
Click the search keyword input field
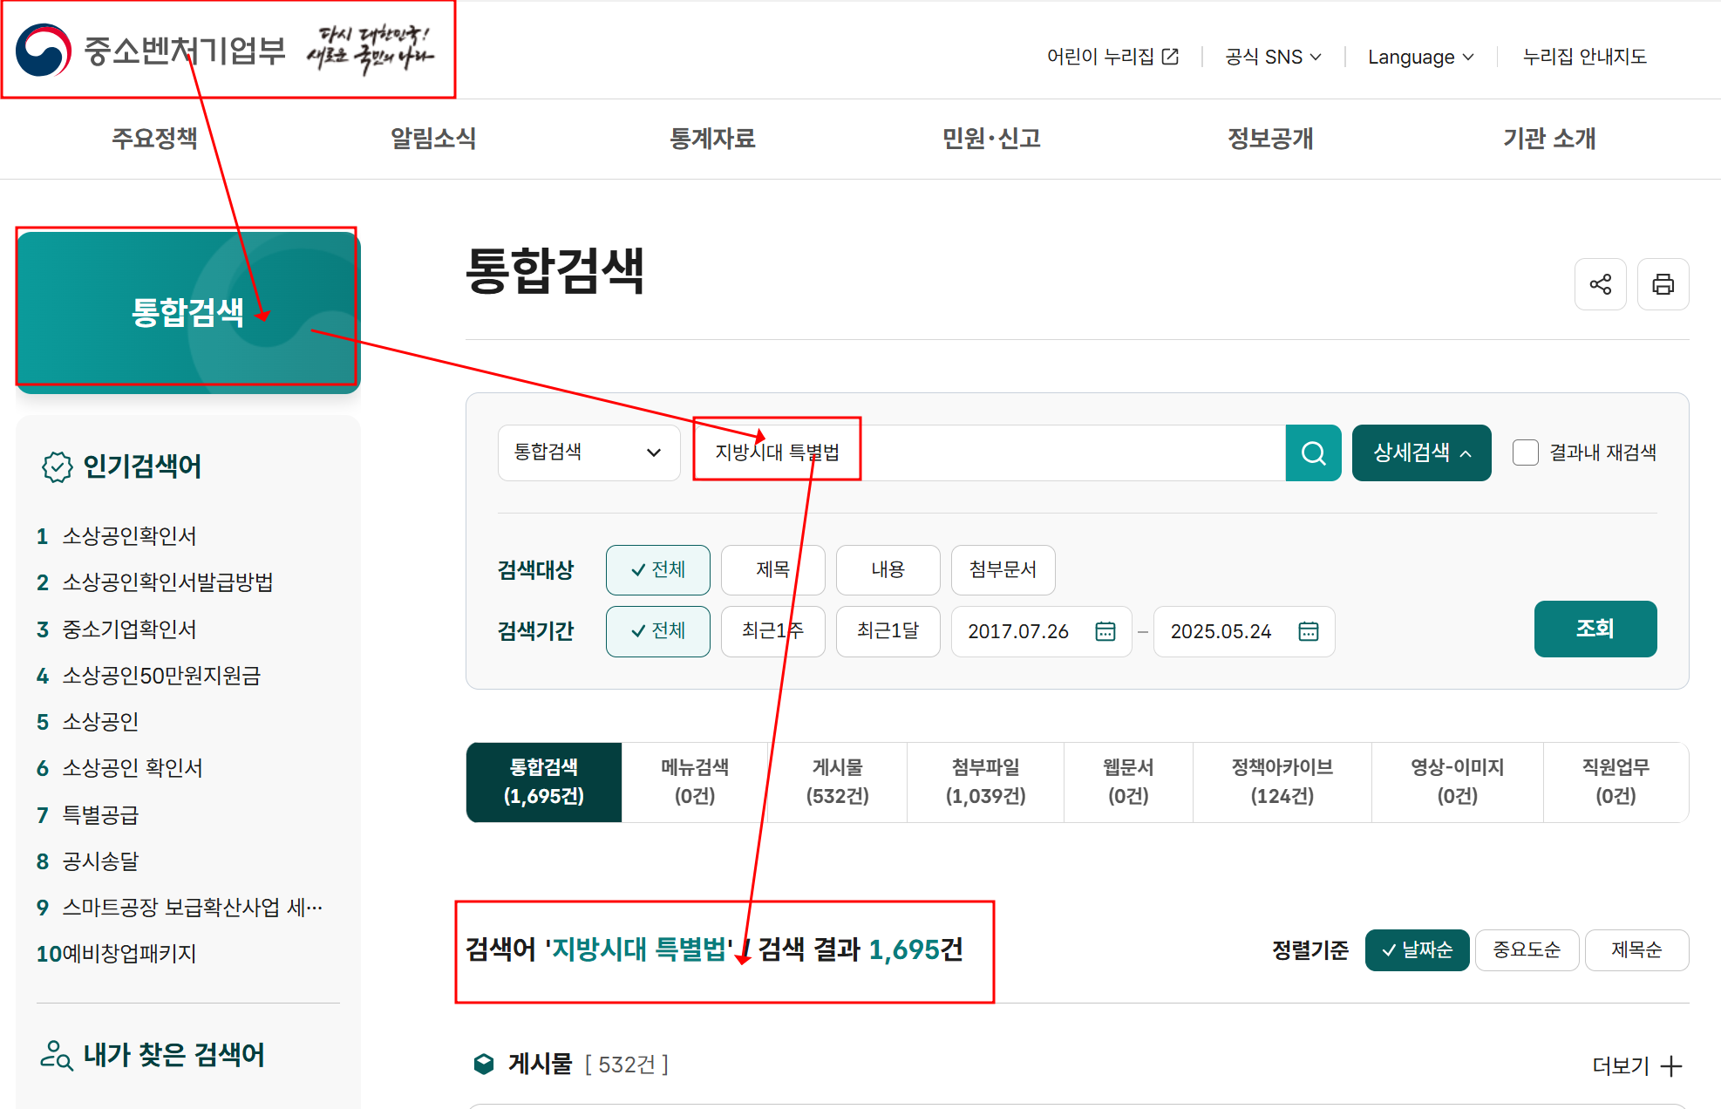click(x=1046, y=452)
